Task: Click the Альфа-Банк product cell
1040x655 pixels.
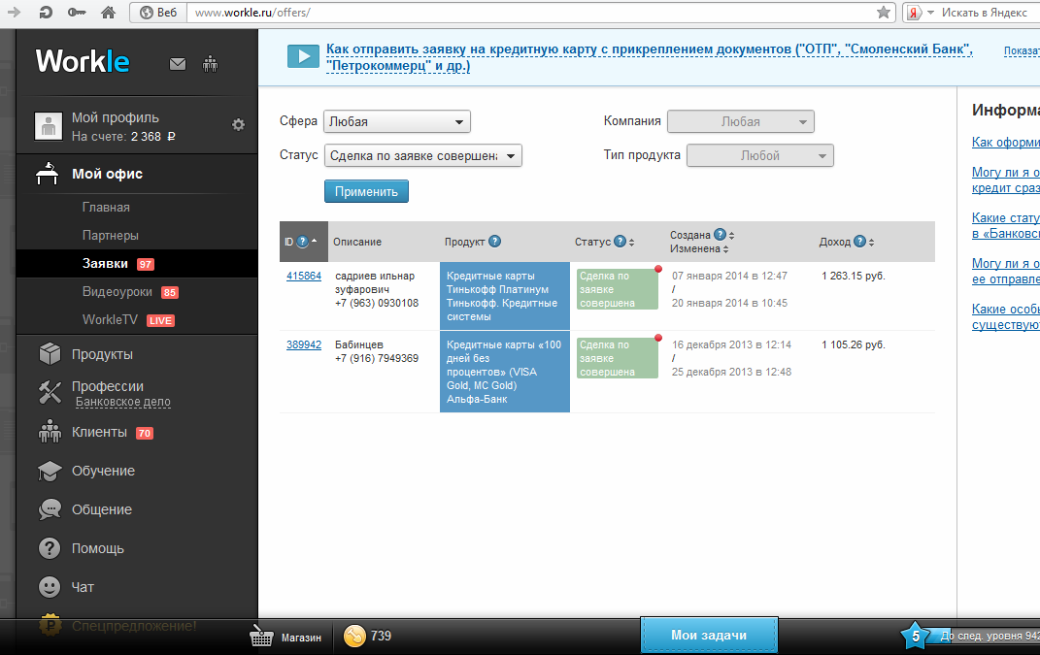Action: (x=505, y=372)
